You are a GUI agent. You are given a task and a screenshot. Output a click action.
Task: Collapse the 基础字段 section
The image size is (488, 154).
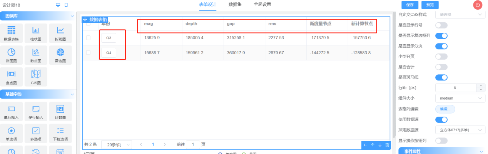(x=73, y=94)
